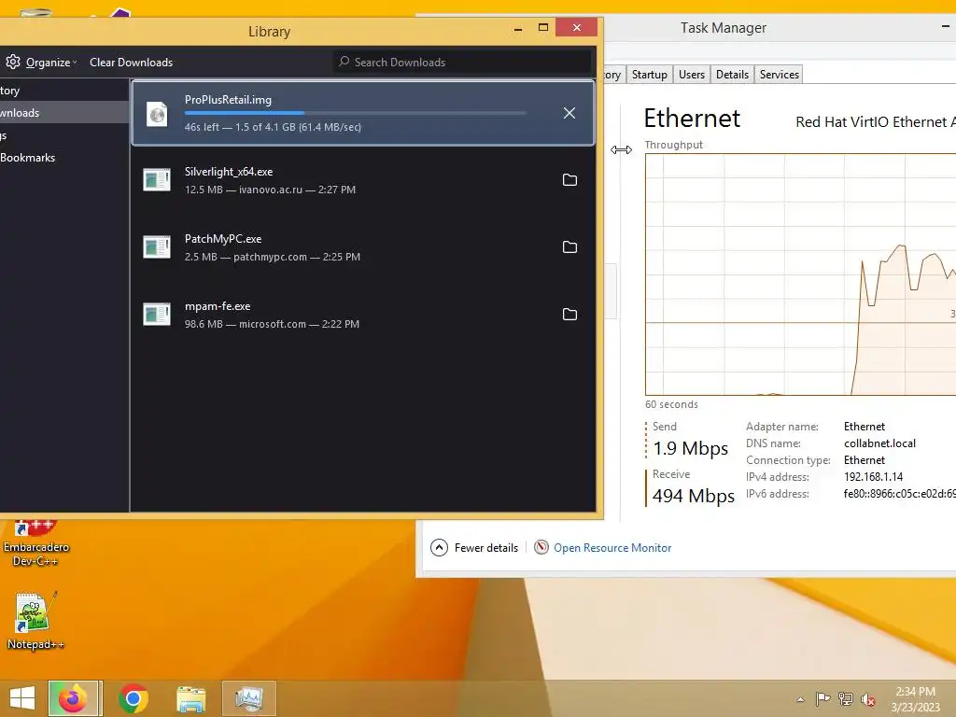Open Embarcadero Dev-C++ desktop shortcut
The height and width of the screenshot is (717, 956).
click(x=36, y=542)
